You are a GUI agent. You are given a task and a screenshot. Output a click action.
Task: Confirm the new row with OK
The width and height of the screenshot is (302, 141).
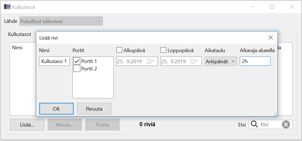[56, 109]
